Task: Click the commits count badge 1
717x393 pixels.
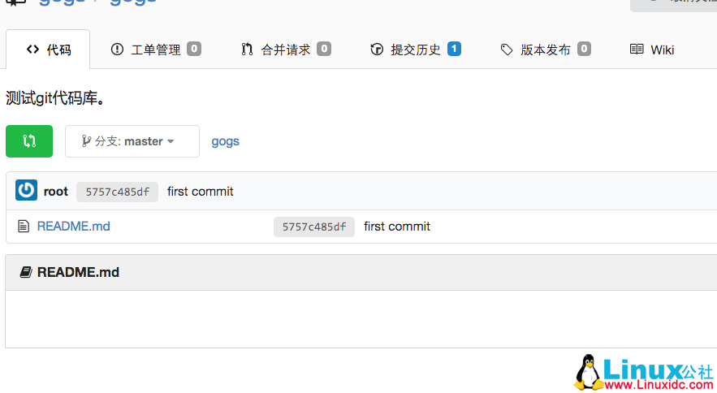Action: (454, 49)
